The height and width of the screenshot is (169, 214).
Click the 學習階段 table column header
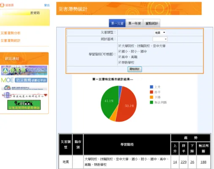pyautogui.click(x=127, y=144)
